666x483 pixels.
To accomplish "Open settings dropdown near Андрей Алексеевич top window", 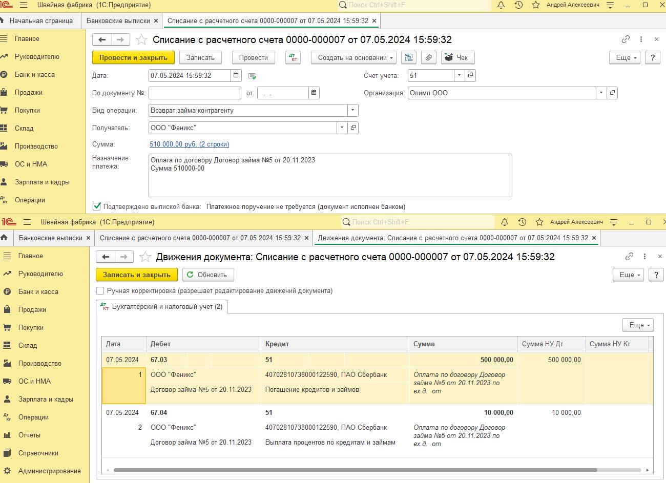I will pyautogui.click(x=610, y=5).
